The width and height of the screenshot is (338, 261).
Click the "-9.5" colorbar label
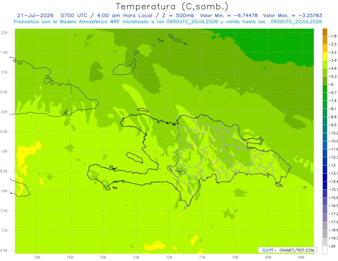[333, 125]
